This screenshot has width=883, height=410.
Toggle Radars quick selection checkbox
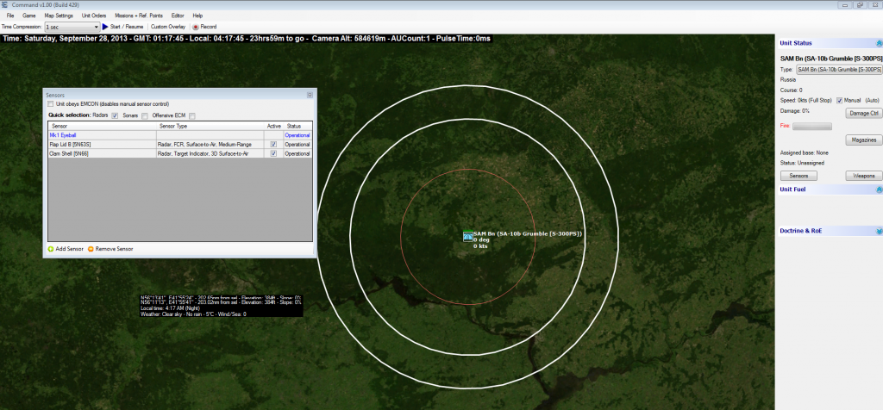(x=115, y=115)
